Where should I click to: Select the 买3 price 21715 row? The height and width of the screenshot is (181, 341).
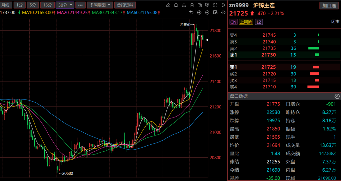284,81
